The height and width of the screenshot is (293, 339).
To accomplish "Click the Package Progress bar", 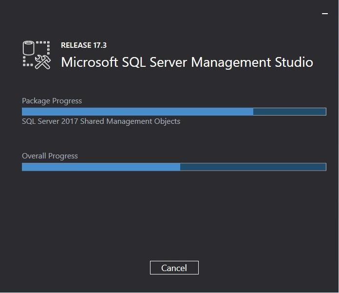I will tap(174, 112).
